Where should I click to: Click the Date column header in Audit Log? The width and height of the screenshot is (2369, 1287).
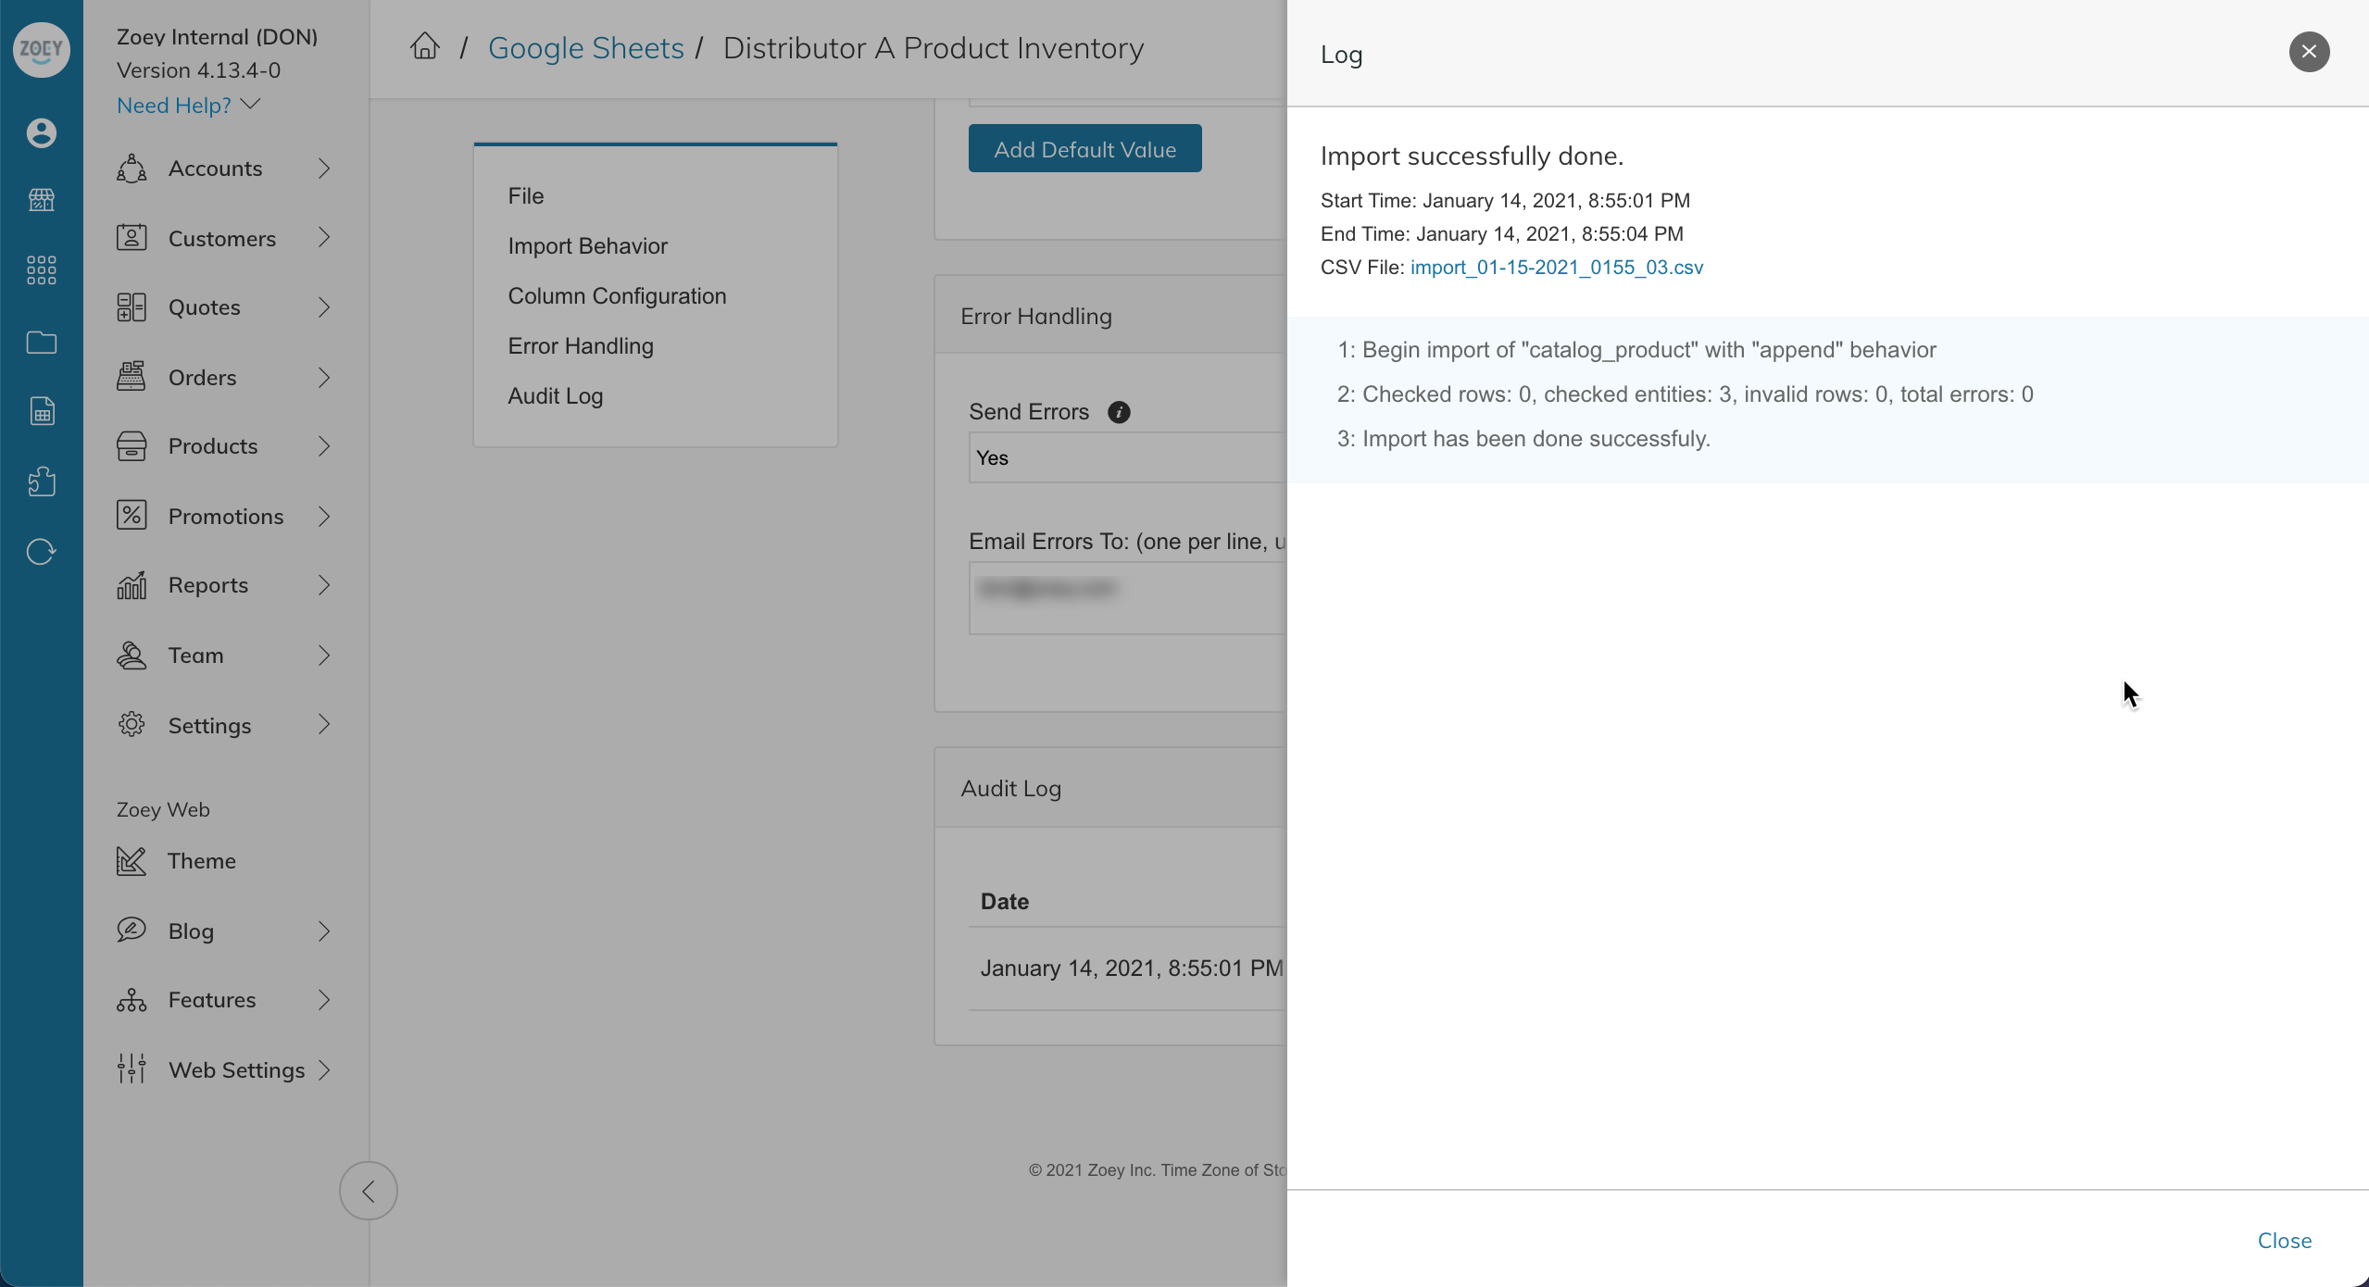[x=1005, y=902]
